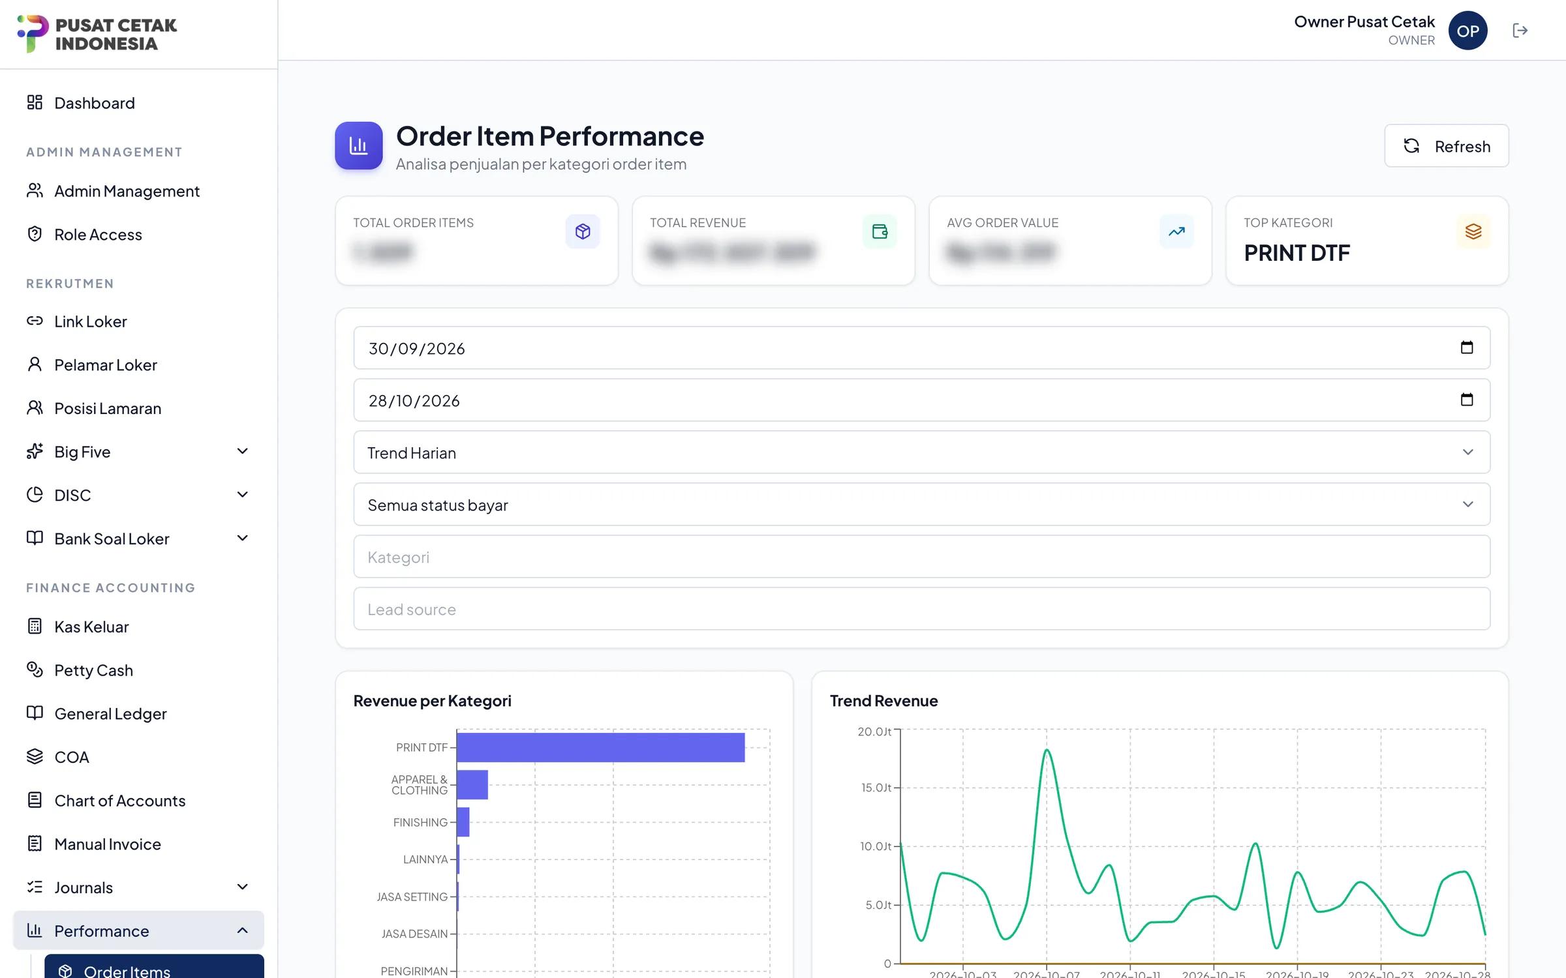Click the Manual Invoice receipt icon
The width and height of the screenshot is (1566, 978).
tap(35, 844)
